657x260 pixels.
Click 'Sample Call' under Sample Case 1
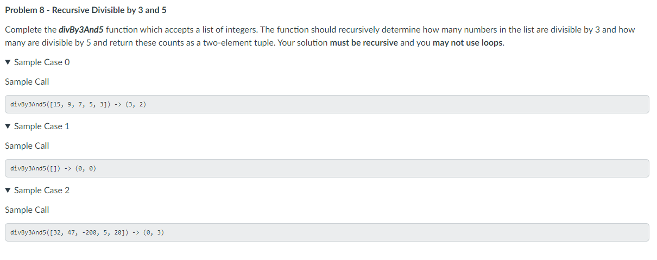(x=27, y=146)
